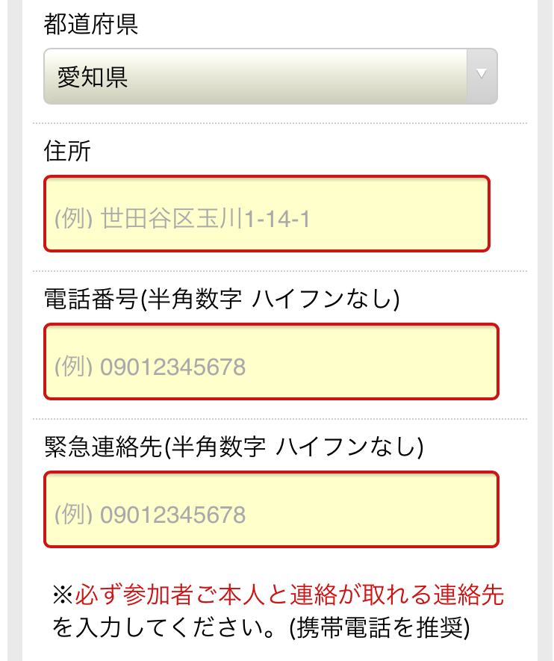Image resolution: width=554 pixels, height=661 pixels.
Task: Open the 都道府県 dropdown showing 愛知県
Action: (270, 76)
